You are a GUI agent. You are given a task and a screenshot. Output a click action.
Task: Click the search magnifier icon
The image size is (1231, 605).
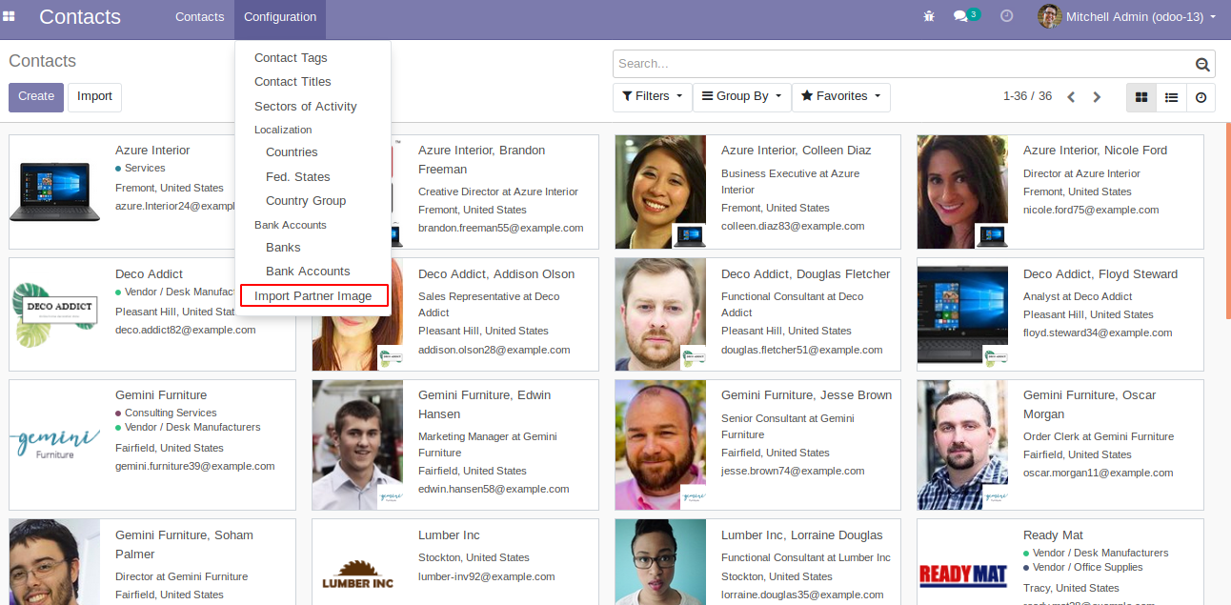pyautogui.click(x=1202, y=64)
